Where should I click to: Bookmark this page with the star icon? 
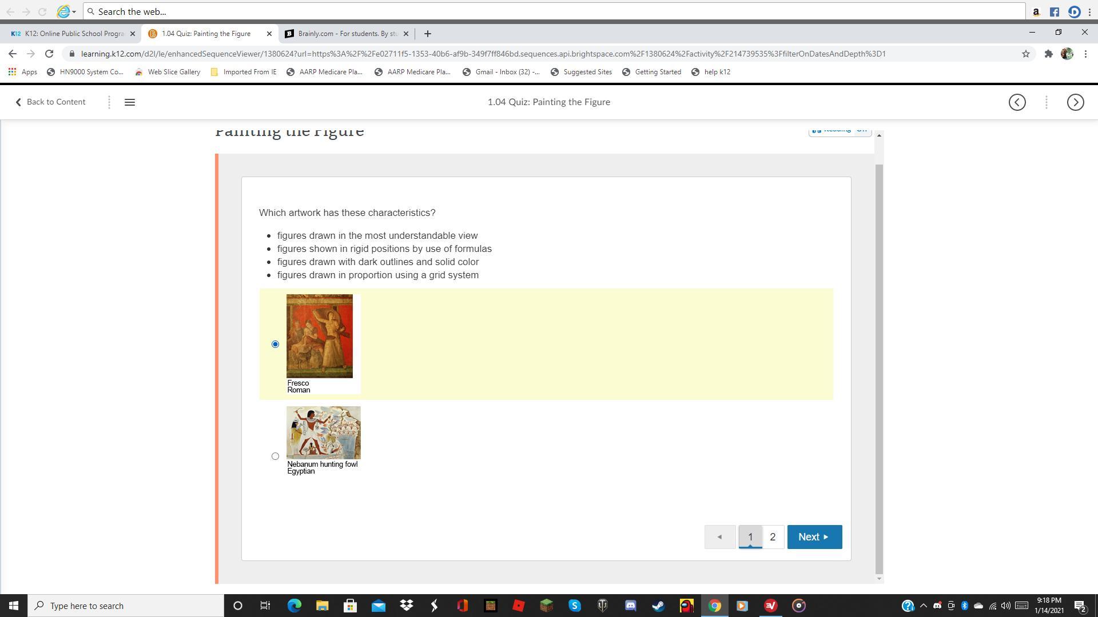pos(1025,54)
